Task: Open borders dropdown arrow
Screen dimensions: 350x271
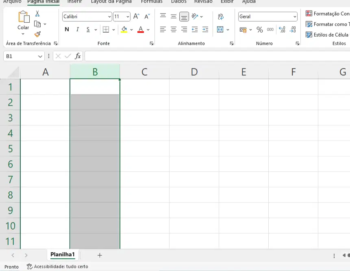Action: [x=113, y=30]
